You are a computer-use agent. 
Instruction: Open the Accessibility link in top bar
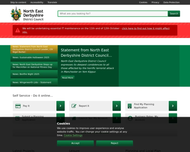(x=37, y=2)
